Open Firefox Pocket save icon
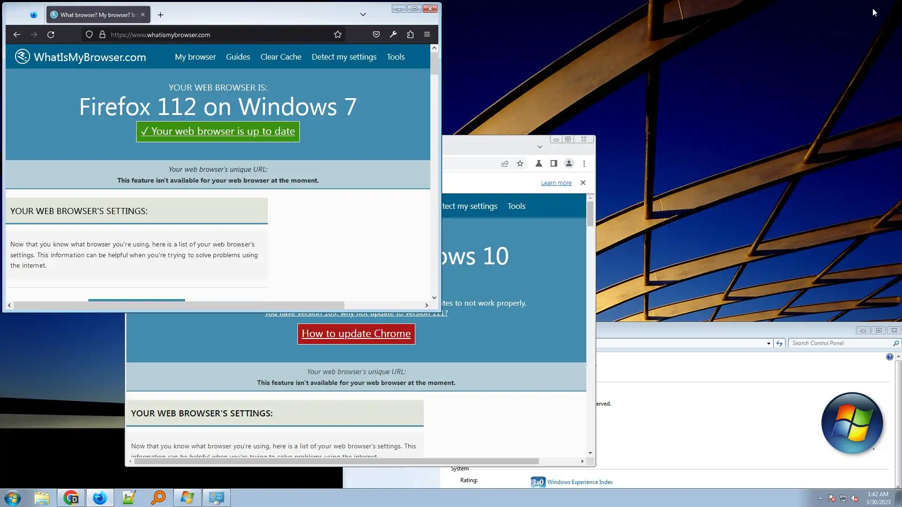902x507 pixels. click(x=376, y=34)
